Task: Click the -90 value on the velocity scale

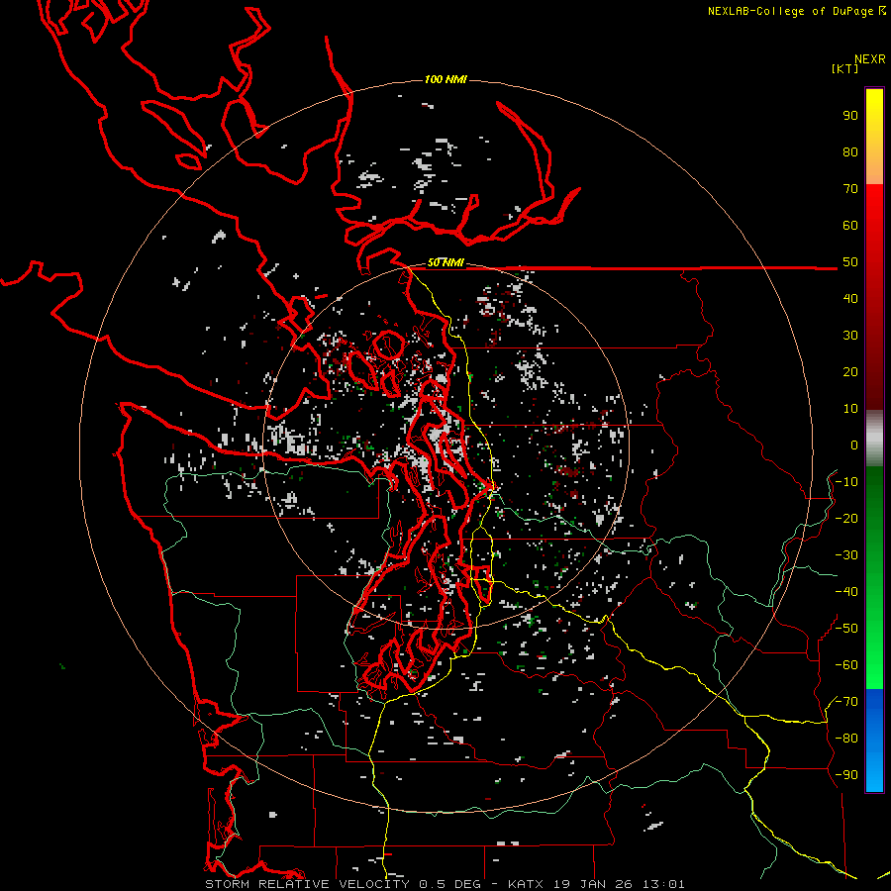Action: [846, 775]
